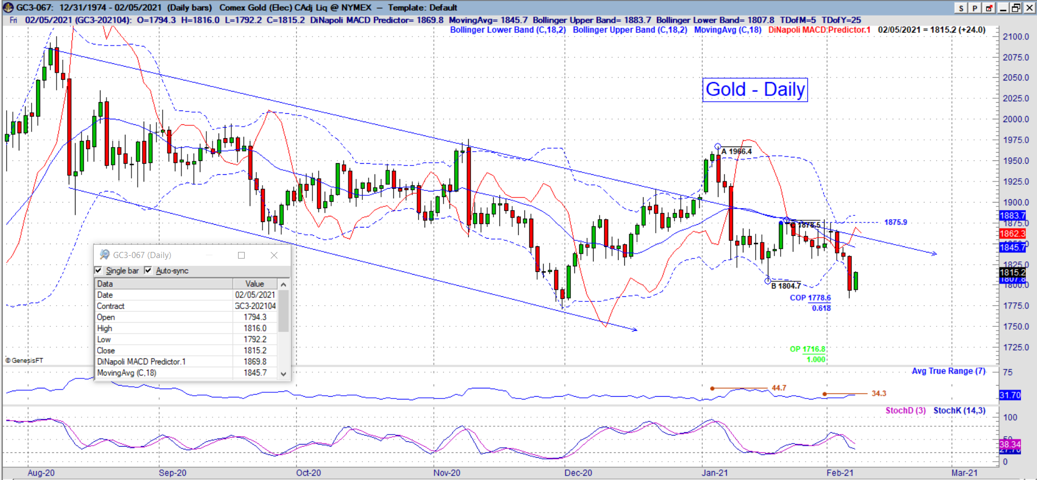
Task: Select the Open row in data window
Action: tap(186, 317)
